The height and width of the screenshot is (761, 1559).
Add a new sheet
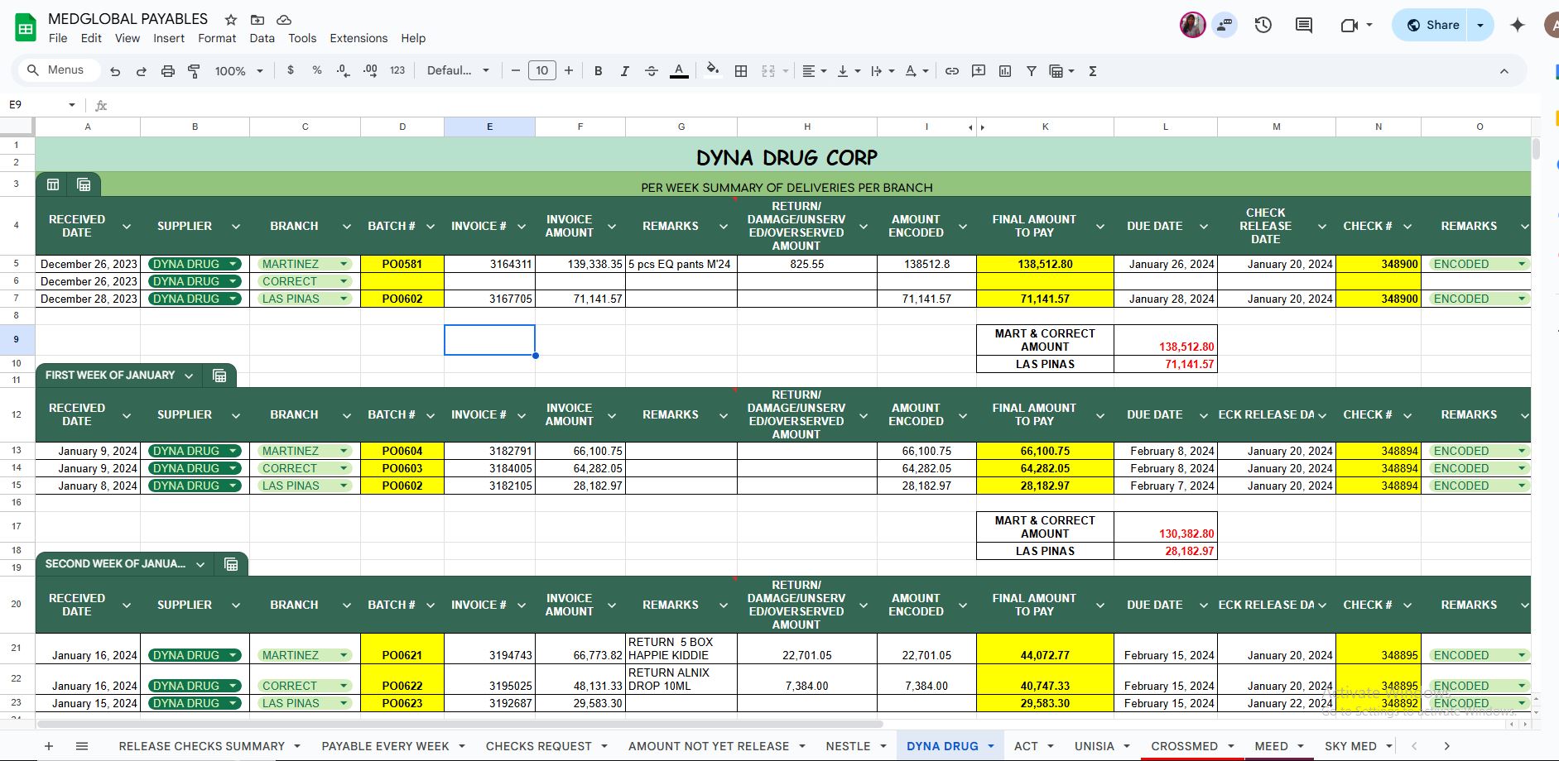click(49, 746)
